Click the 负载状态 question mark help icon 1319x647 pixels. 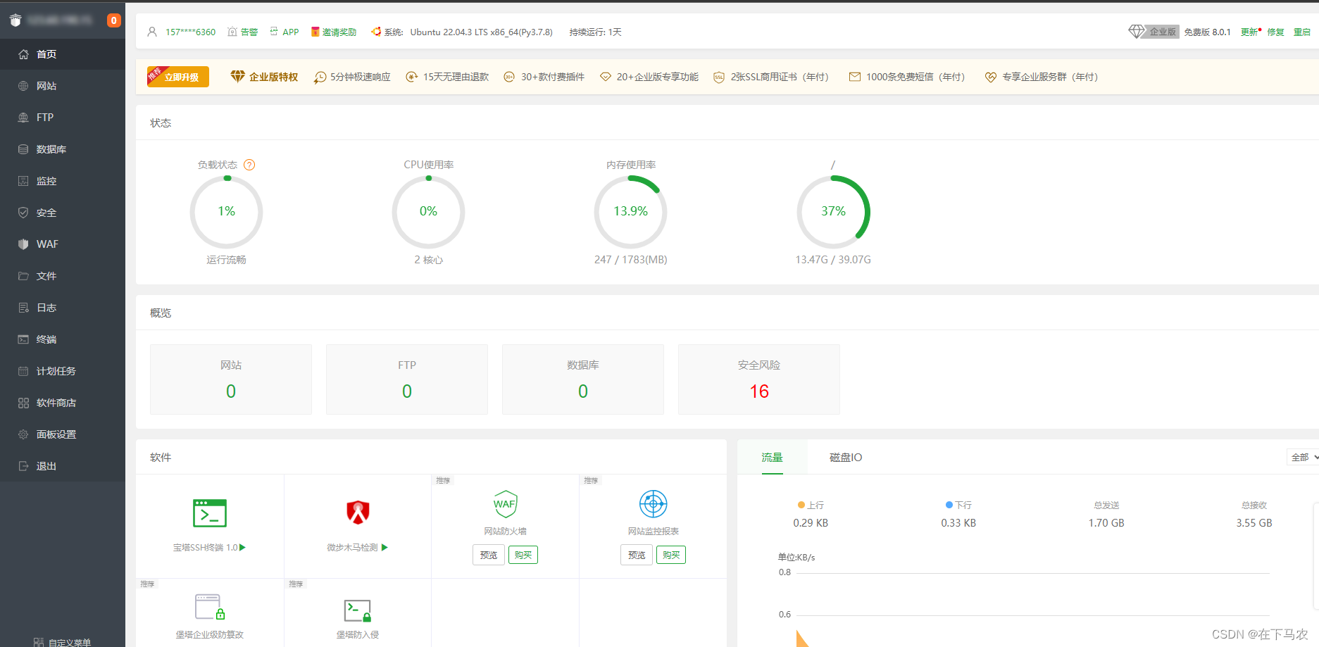(249, 165)
